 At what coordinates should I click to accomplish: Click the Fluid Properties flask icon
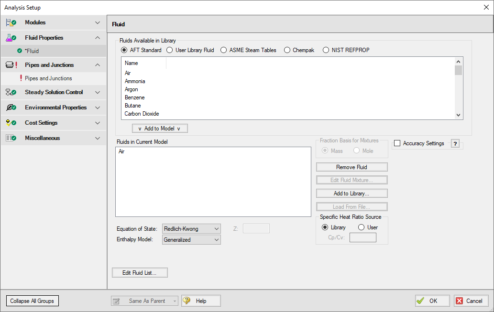pos(11,38)
